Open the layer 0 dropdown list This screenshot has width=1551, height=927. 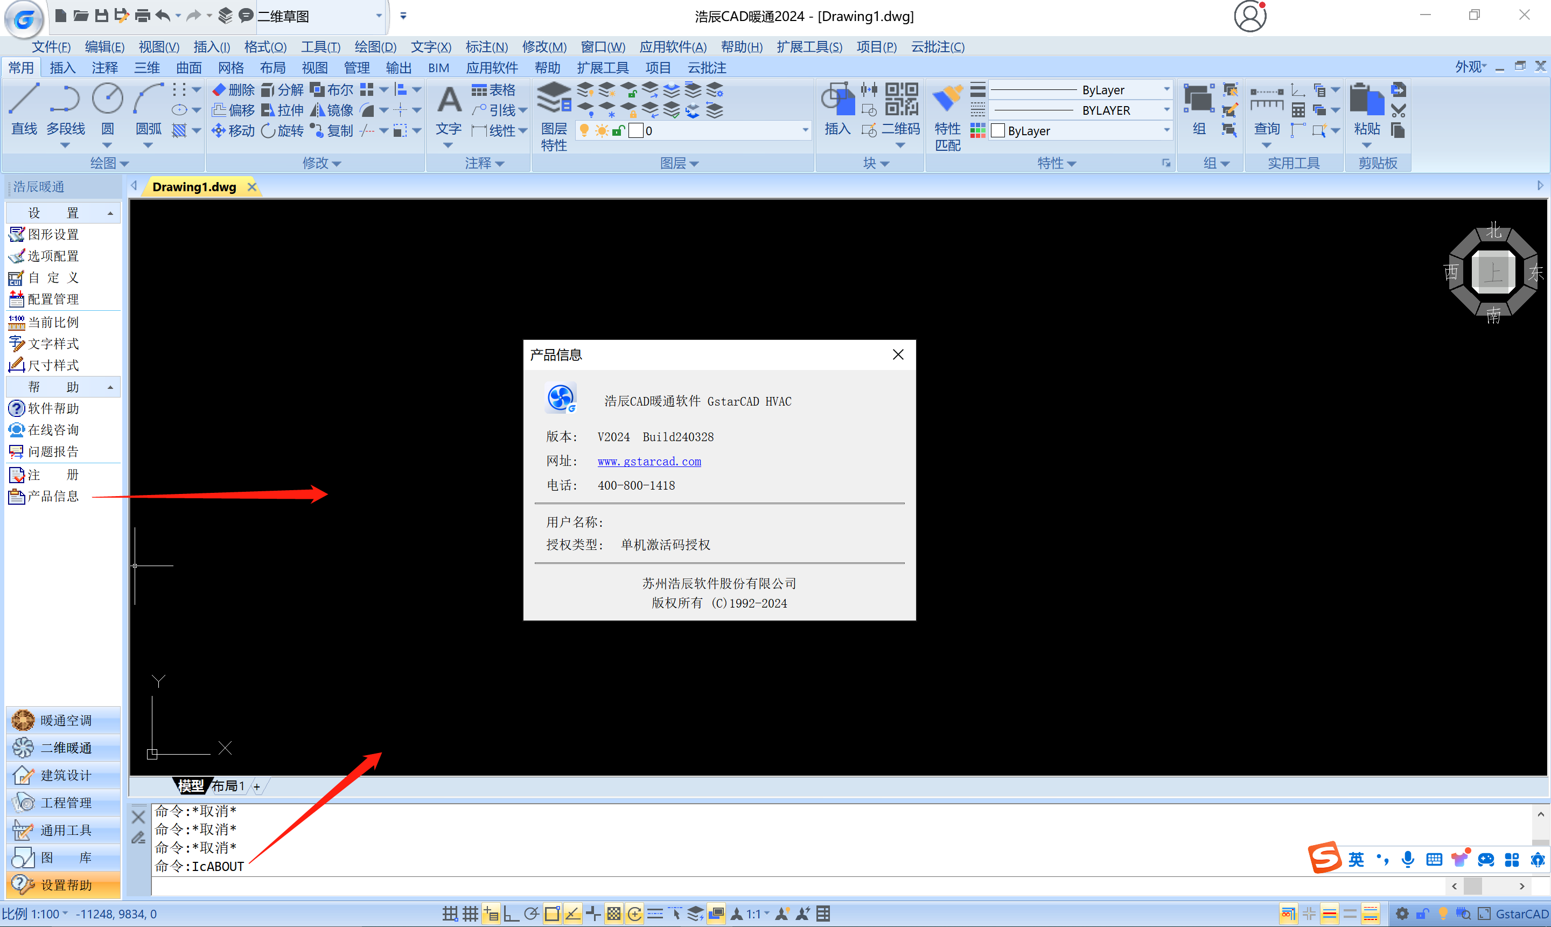(805, 130)
